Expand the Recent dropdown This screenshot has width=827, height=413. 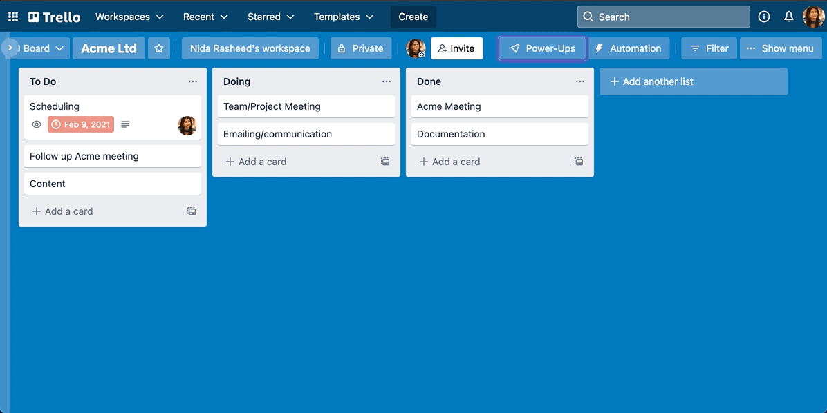pyautogui.click(x=205, y=17)
